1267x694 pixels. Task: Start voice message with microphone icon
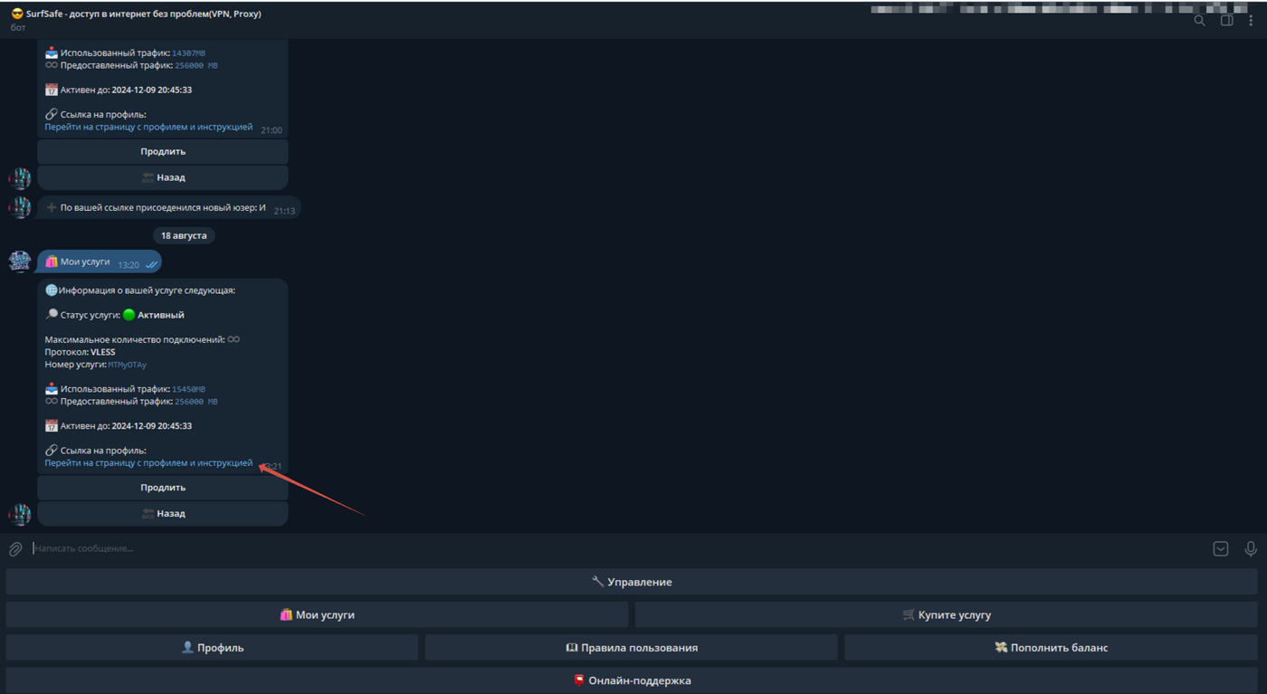click(1250, 548)
